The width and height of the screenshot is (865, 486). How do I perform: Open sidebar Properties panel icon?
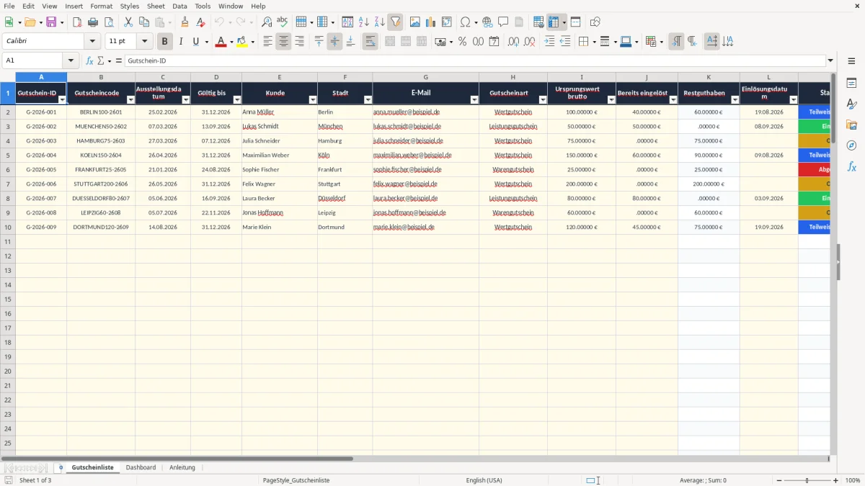(x=851, y=84)
